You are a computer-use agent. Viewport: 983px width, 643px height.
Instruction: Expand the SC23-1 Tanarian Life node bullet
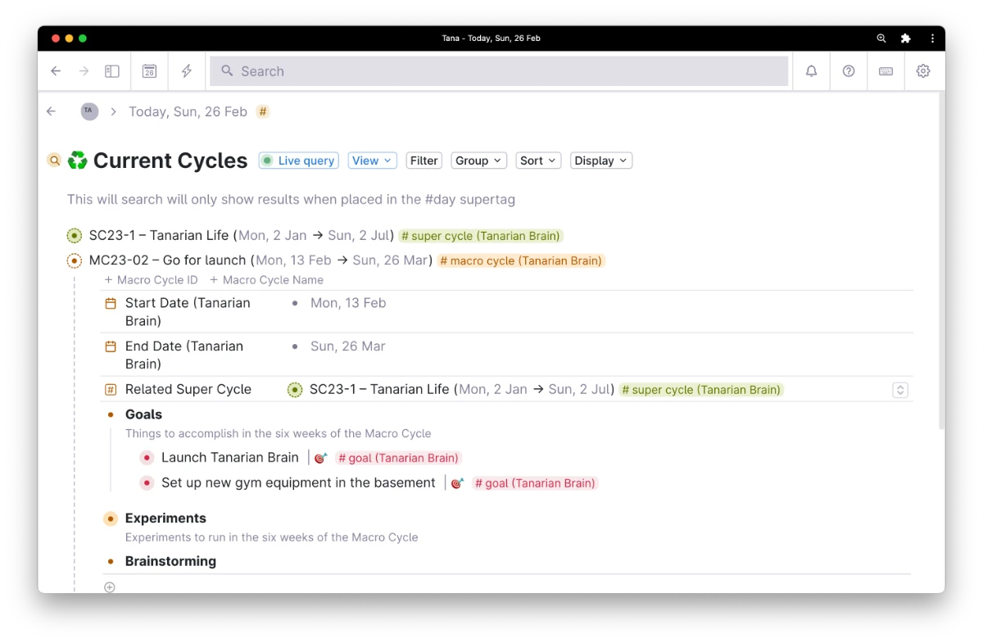click(x=75, y=236)
